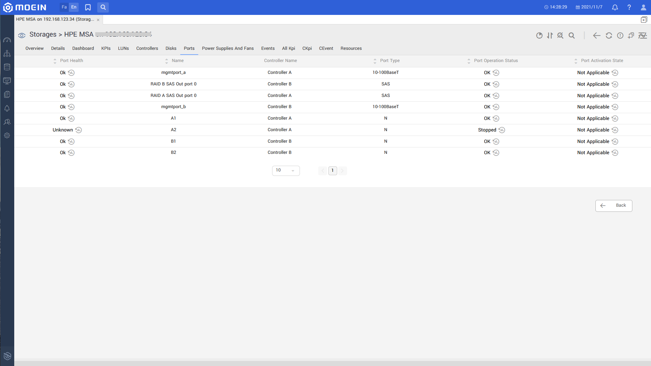This screenshot has width=651, height=366.
Task: Switch to the CEvent tab
Action: click(326, 48)
